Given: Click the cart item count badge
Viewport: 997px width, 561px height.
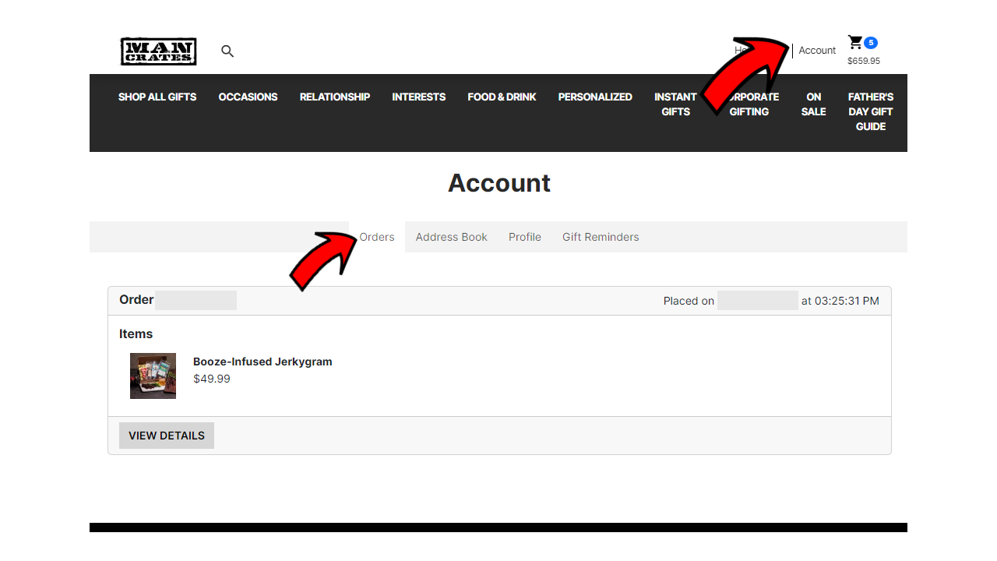Looking at the screenshot, I should [x=870, y=42].
